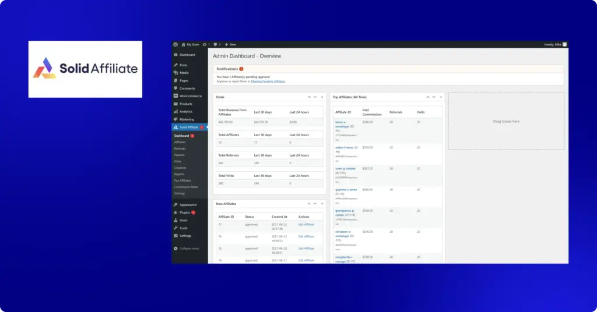Open Pay Affiliates submenu item
The image size is (597, 312).
click(x=182, y=180)
